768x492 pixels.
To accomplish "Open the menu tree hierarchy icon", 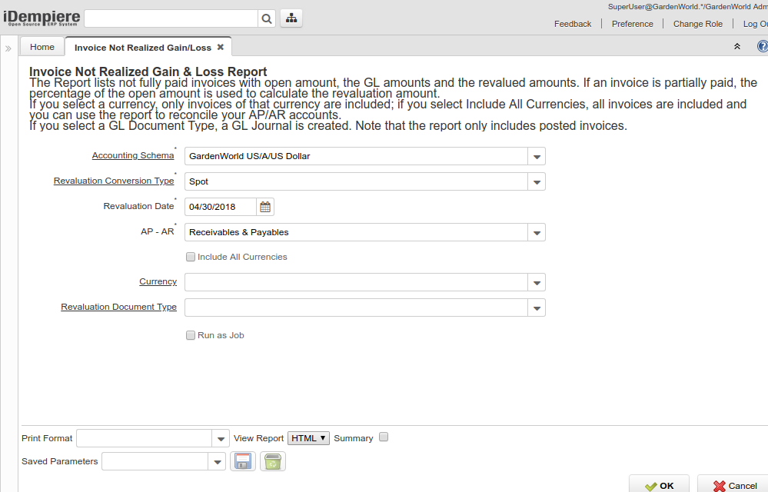I will [291, 18].
